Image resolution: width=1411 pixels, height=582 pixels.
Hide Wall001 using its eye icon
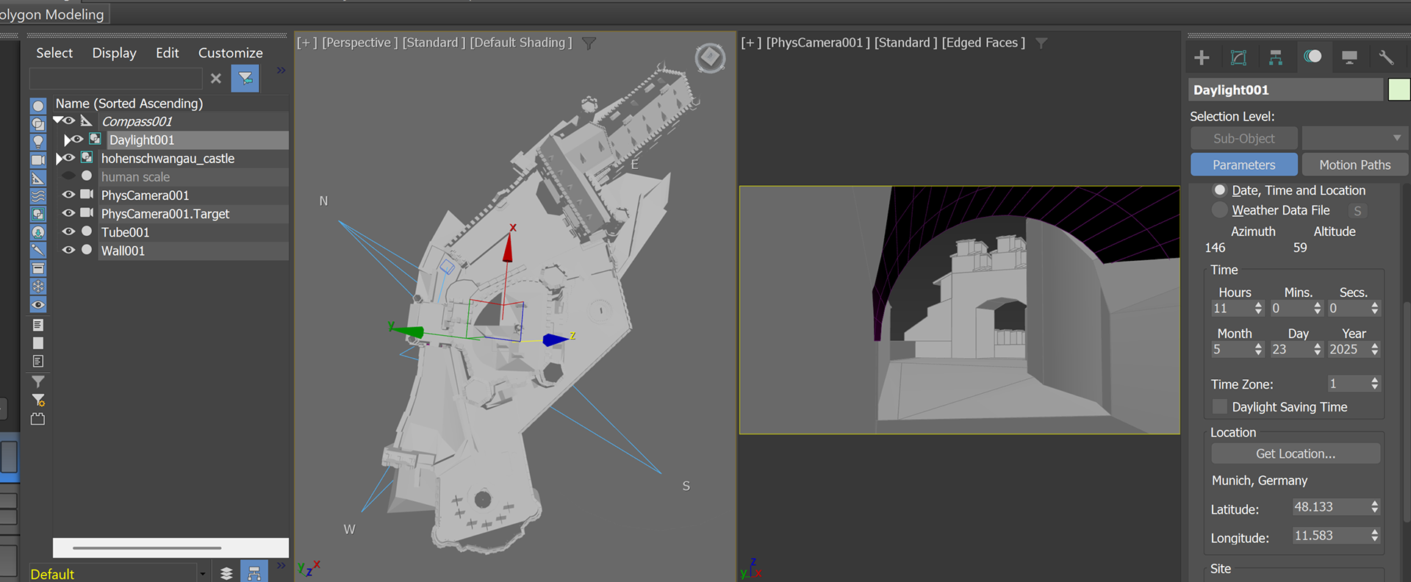pos(68,249)
